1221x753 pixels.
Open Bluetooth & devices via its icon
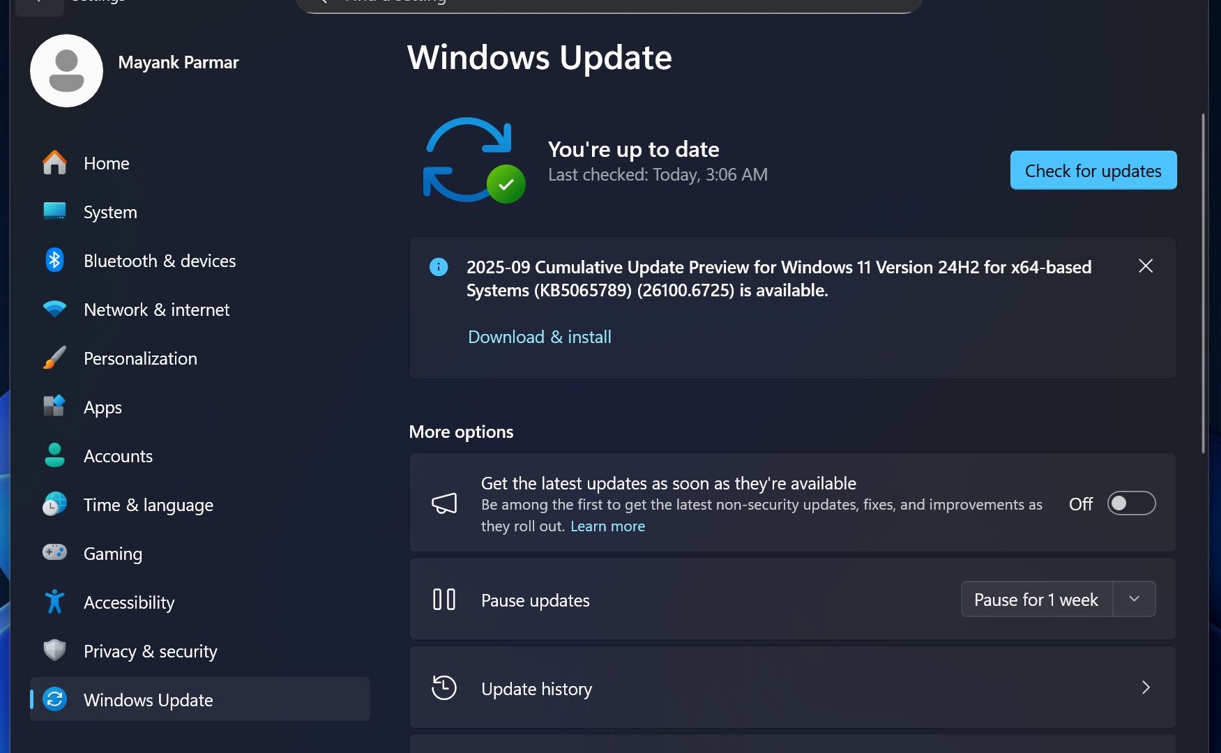coord(54,261)
